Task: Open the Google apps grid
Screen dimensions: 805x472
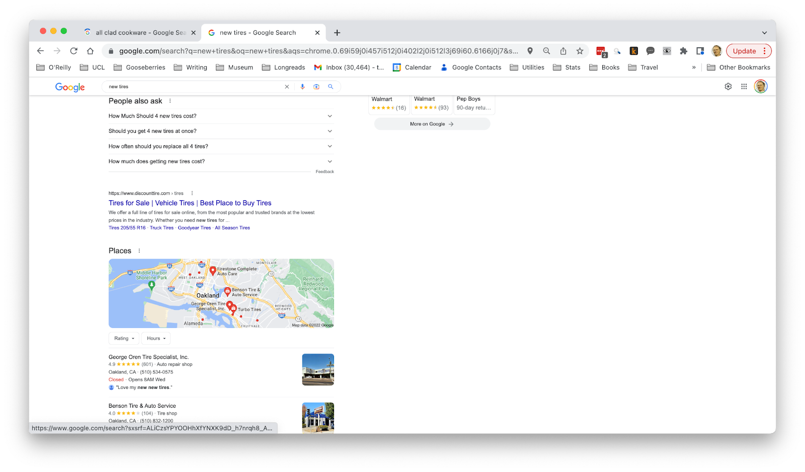Action: pyautogui.click(x=744, y=87)
